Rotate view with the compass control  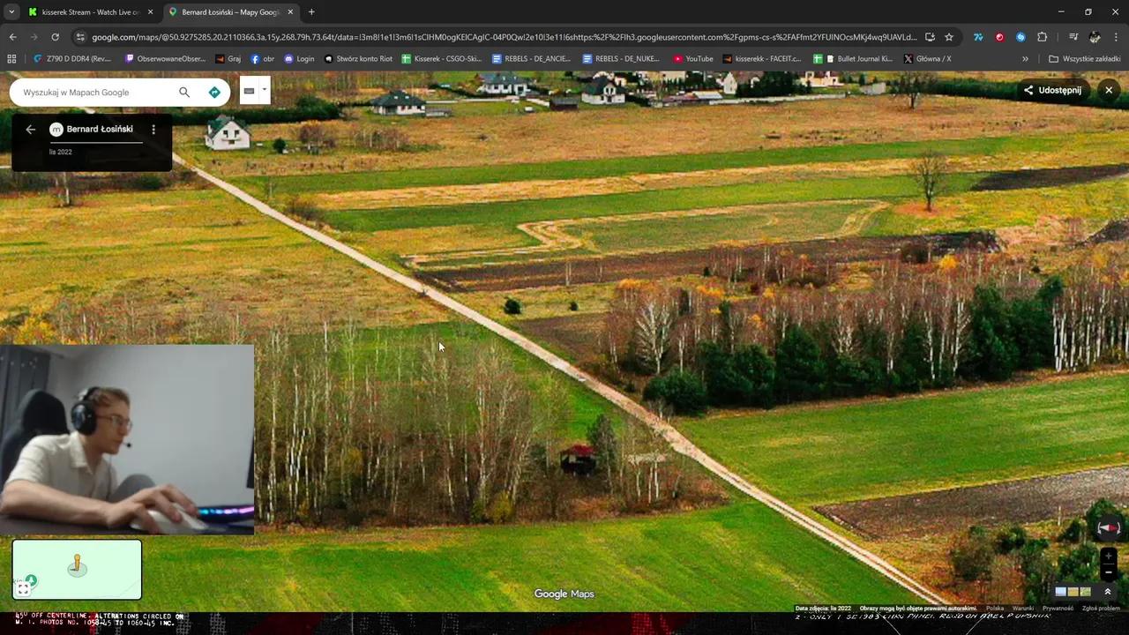pos(1108,528)
